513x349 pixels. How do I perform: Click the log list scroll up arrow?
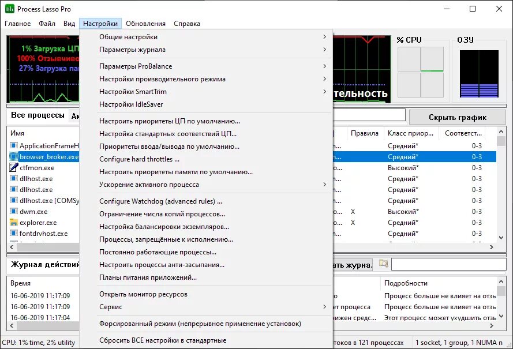(501, 282)
